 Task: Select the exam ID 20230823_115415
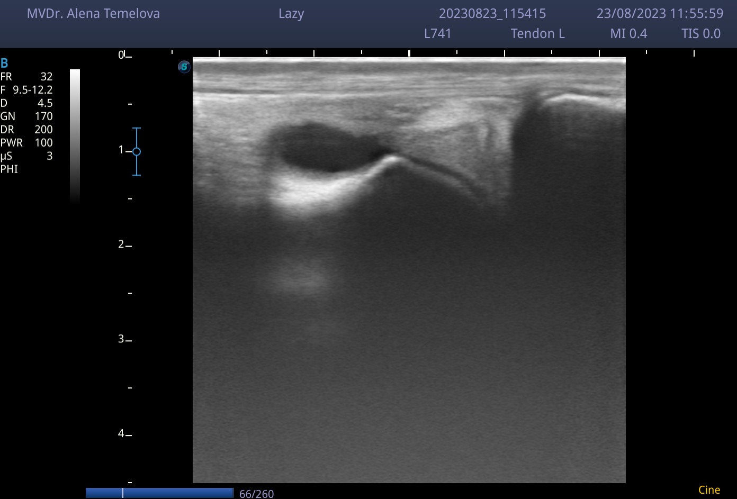tap(492, 14)
